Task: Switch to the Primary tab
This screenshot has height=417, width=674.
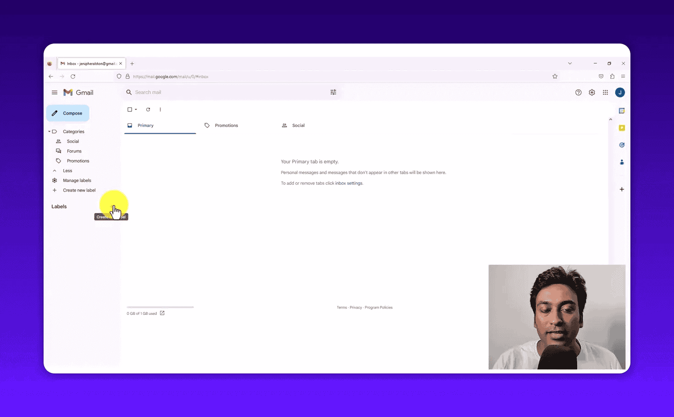Action: (160, 126)
